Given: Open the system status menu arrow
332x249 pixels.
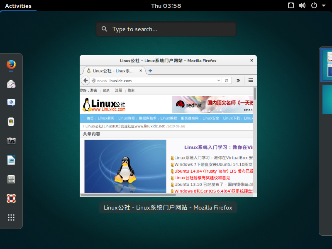Looking at the screenshot, I should coord(324,6).
